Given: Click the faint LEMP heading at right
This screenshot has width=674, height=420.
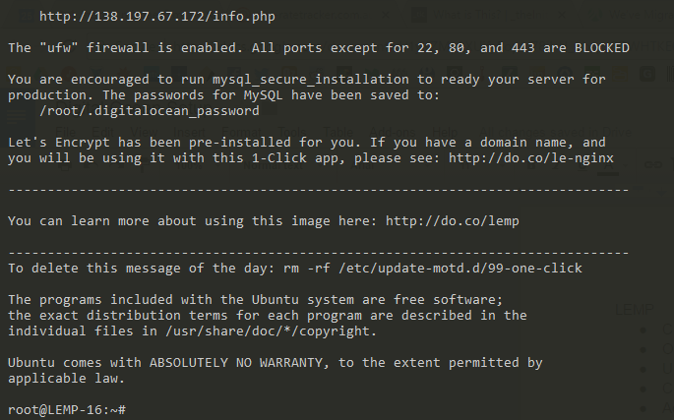Looking at the screenshot, I should 635,310.
